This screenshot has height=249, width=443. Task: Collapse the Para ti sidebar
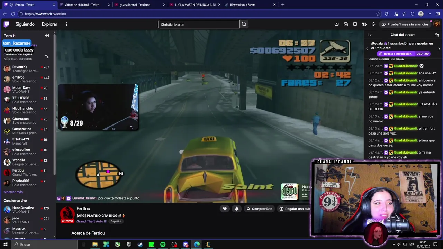47,36
